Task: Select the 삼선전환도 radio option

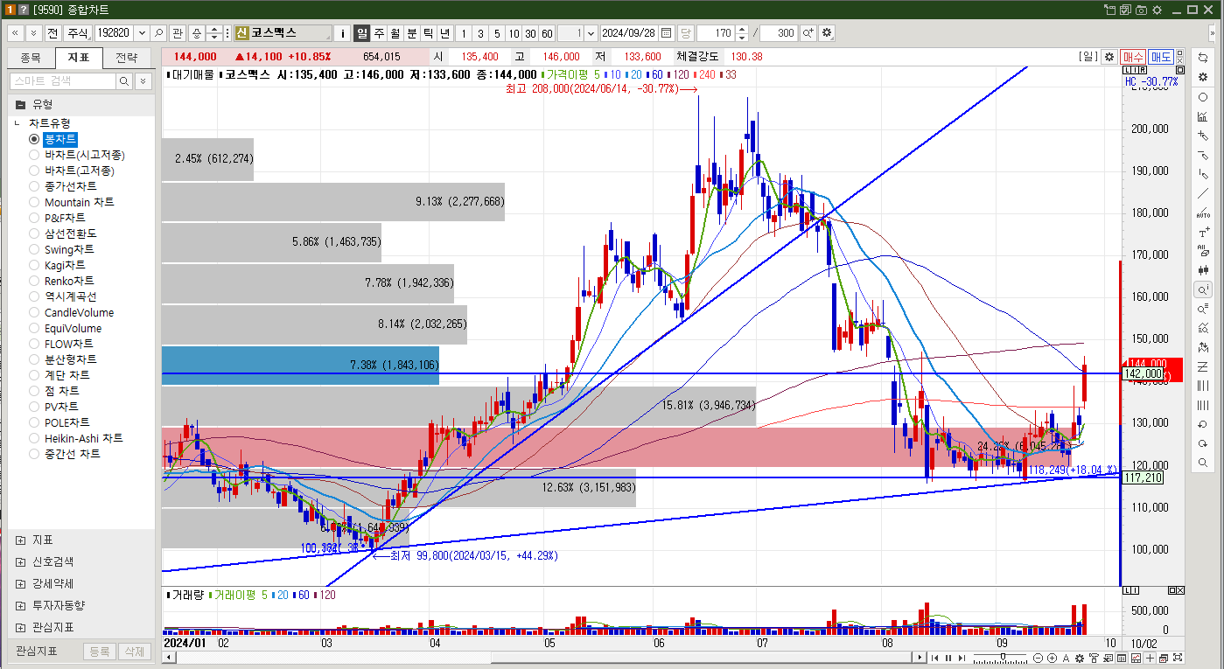Action: [34, 233]
